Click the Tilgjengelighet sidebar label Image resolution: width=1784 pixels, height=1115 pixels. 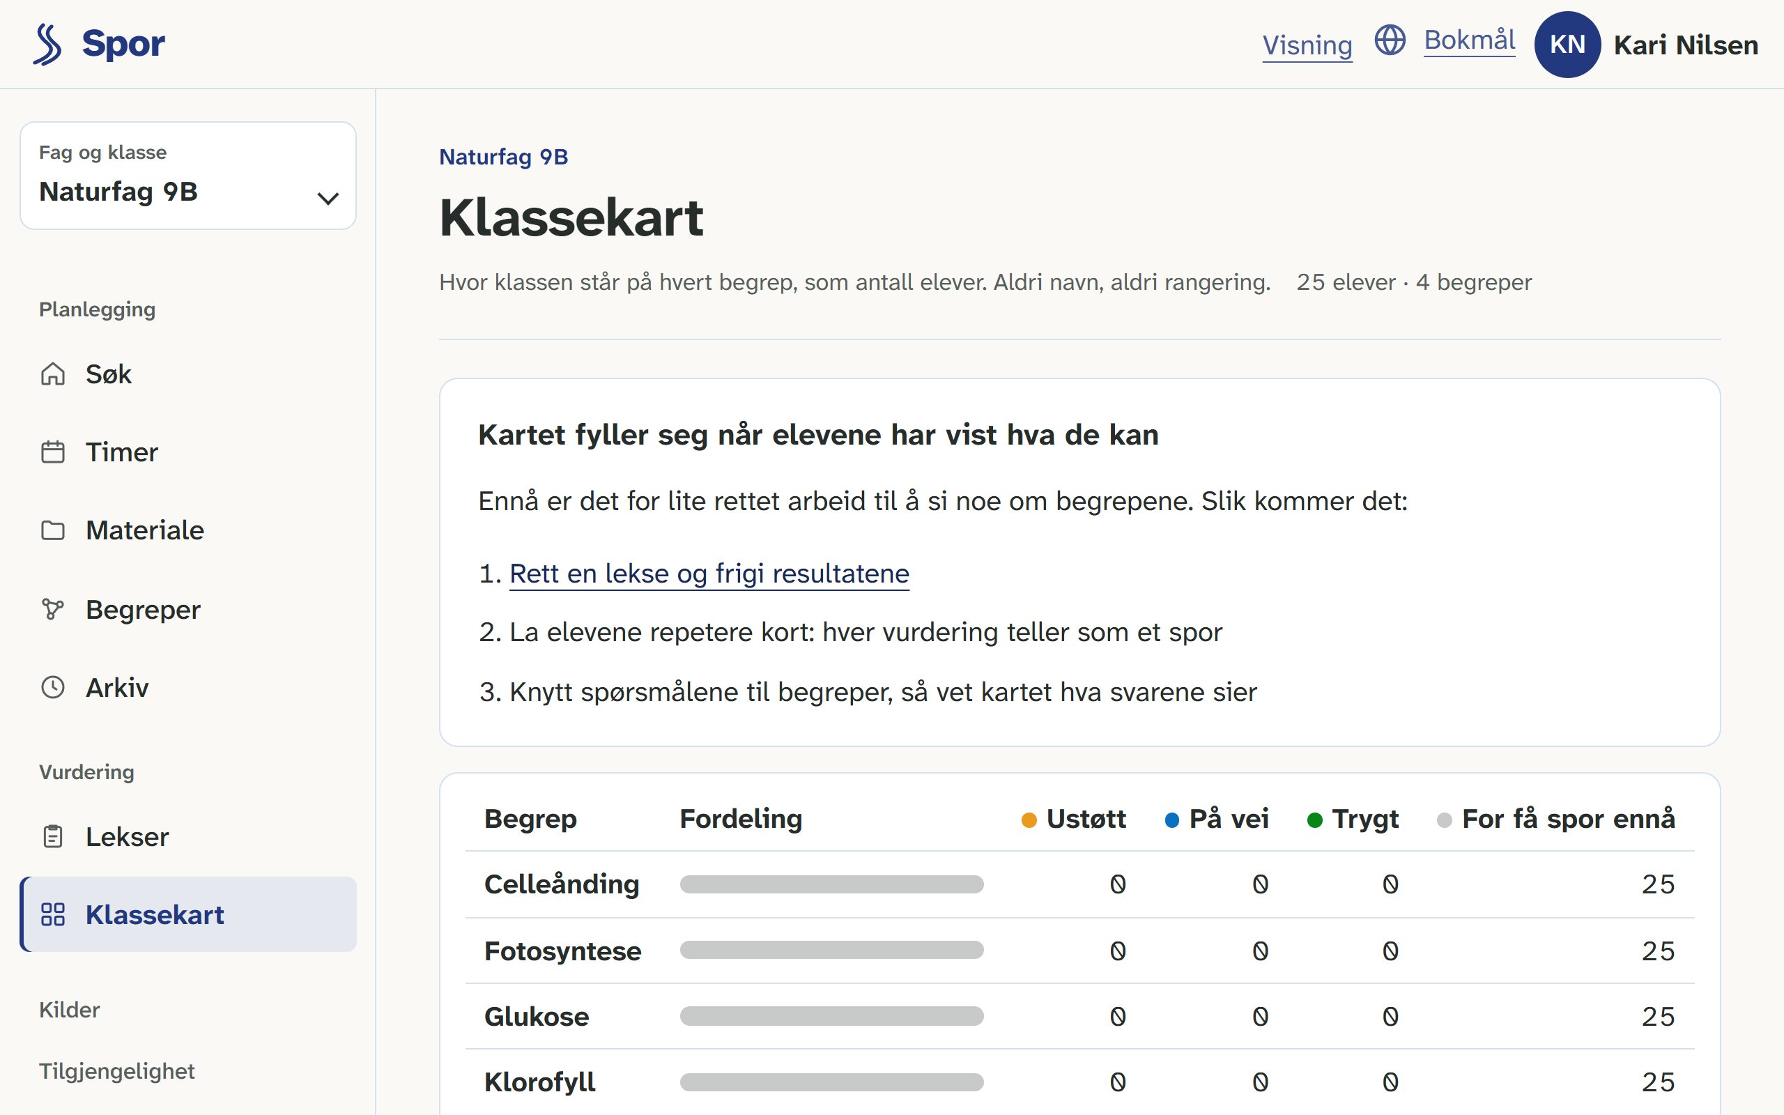tap(116, 1071)
